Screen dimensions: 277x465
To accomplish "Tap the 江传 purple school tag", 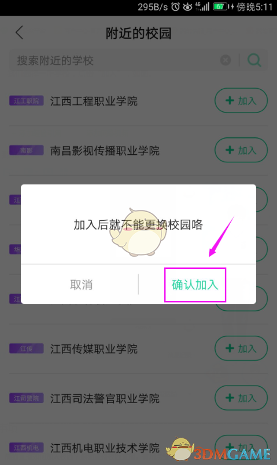I will (27, 349).
